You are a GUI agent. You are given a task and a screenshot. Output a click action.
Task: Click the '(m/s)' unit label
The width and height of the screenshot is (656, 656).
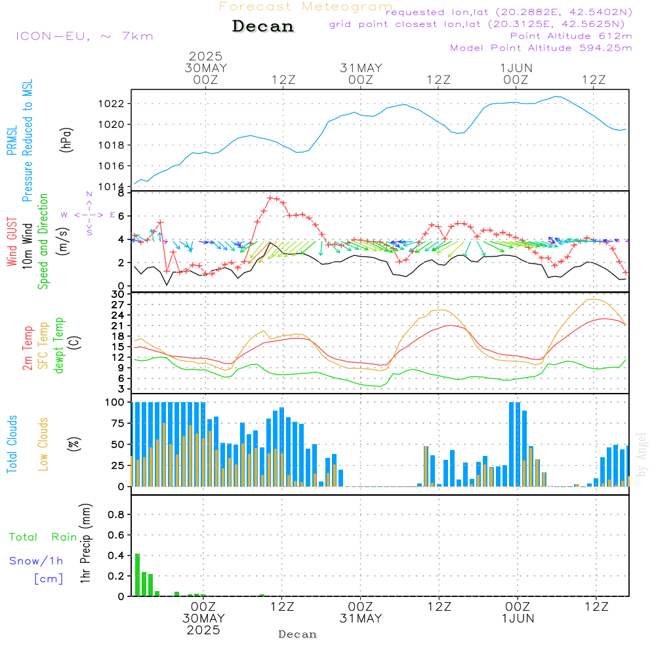[x=63, y=242]
